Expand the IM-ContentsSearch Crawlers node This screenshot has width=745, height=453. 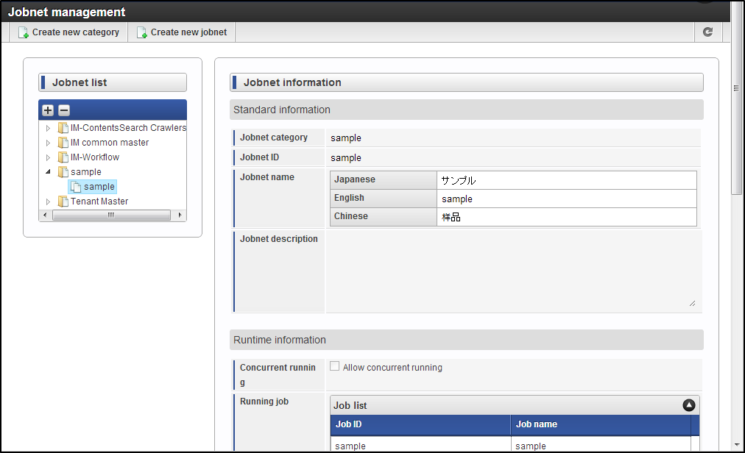tap(48, 128)
